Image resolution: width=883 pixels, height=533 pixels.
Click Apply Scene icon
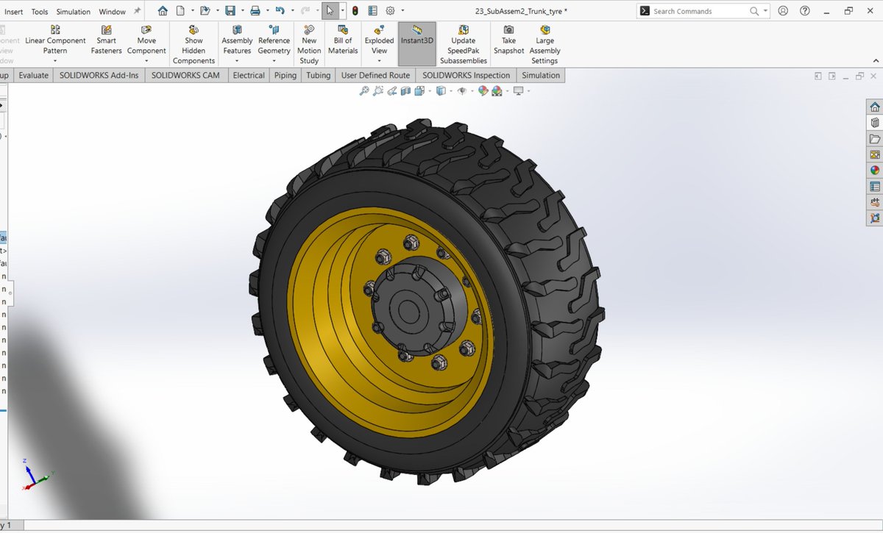point(497,91)
